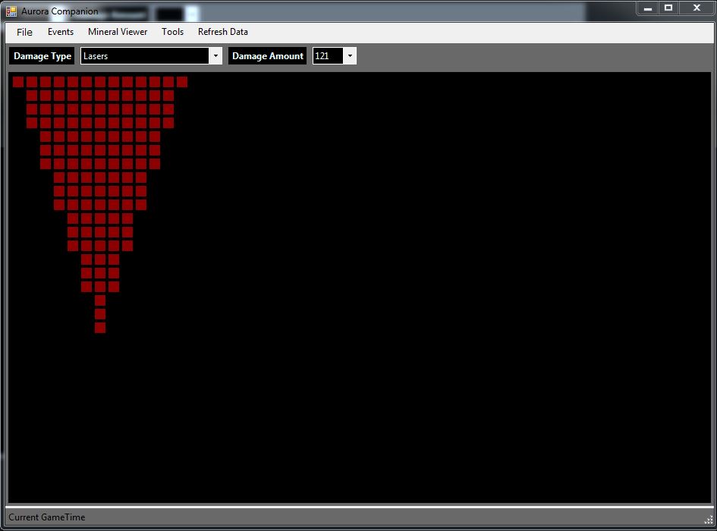Click the Aurora Companion app icon in title bar

coord(11,11)
